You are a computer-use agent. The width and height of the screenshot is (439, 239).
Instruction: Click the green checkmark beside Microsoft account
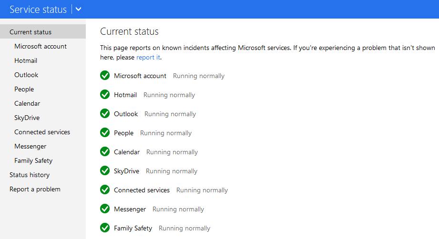(105, 76)
